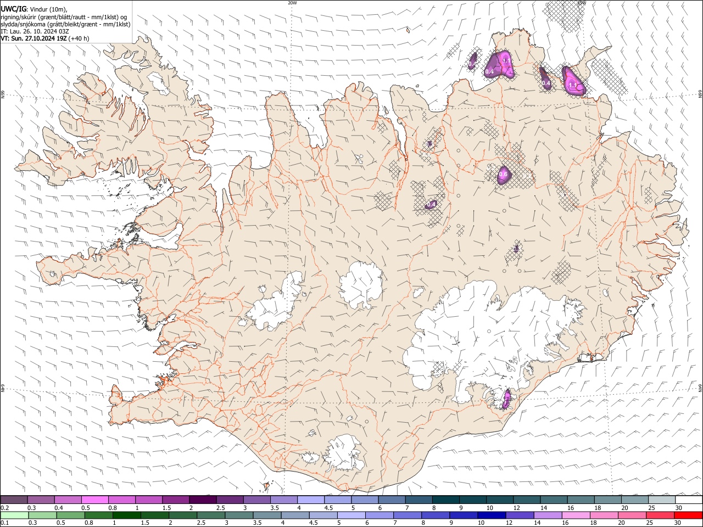Image resolution: width=703 pixels, height=527 pixels.
Task: Click the pink snow patch south of Vatnajökull
Action: tap(507, 399)
